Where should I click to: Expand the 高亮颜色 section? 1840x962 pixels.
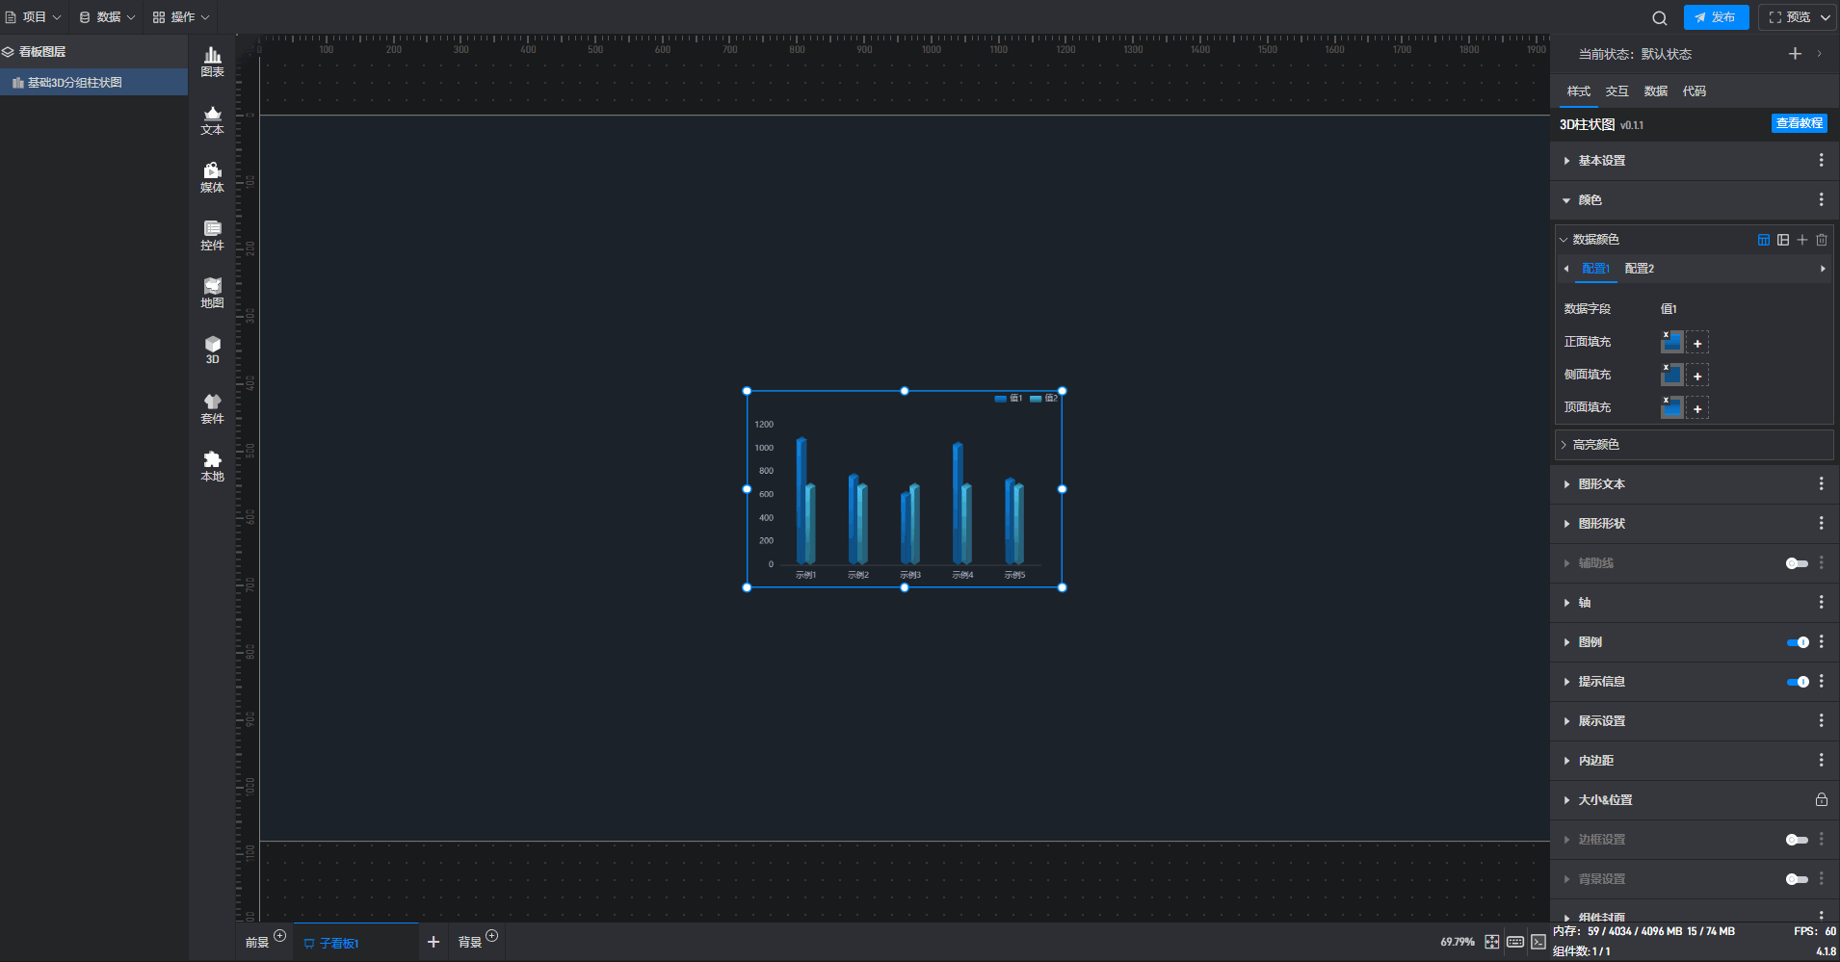point(1595,445)
